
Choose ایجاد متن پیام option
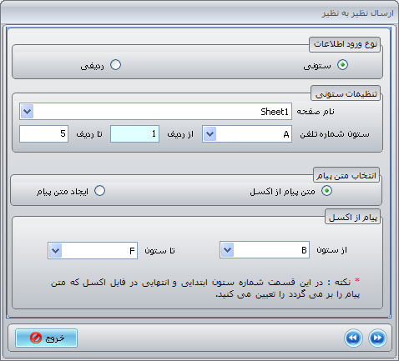point(99,191)
